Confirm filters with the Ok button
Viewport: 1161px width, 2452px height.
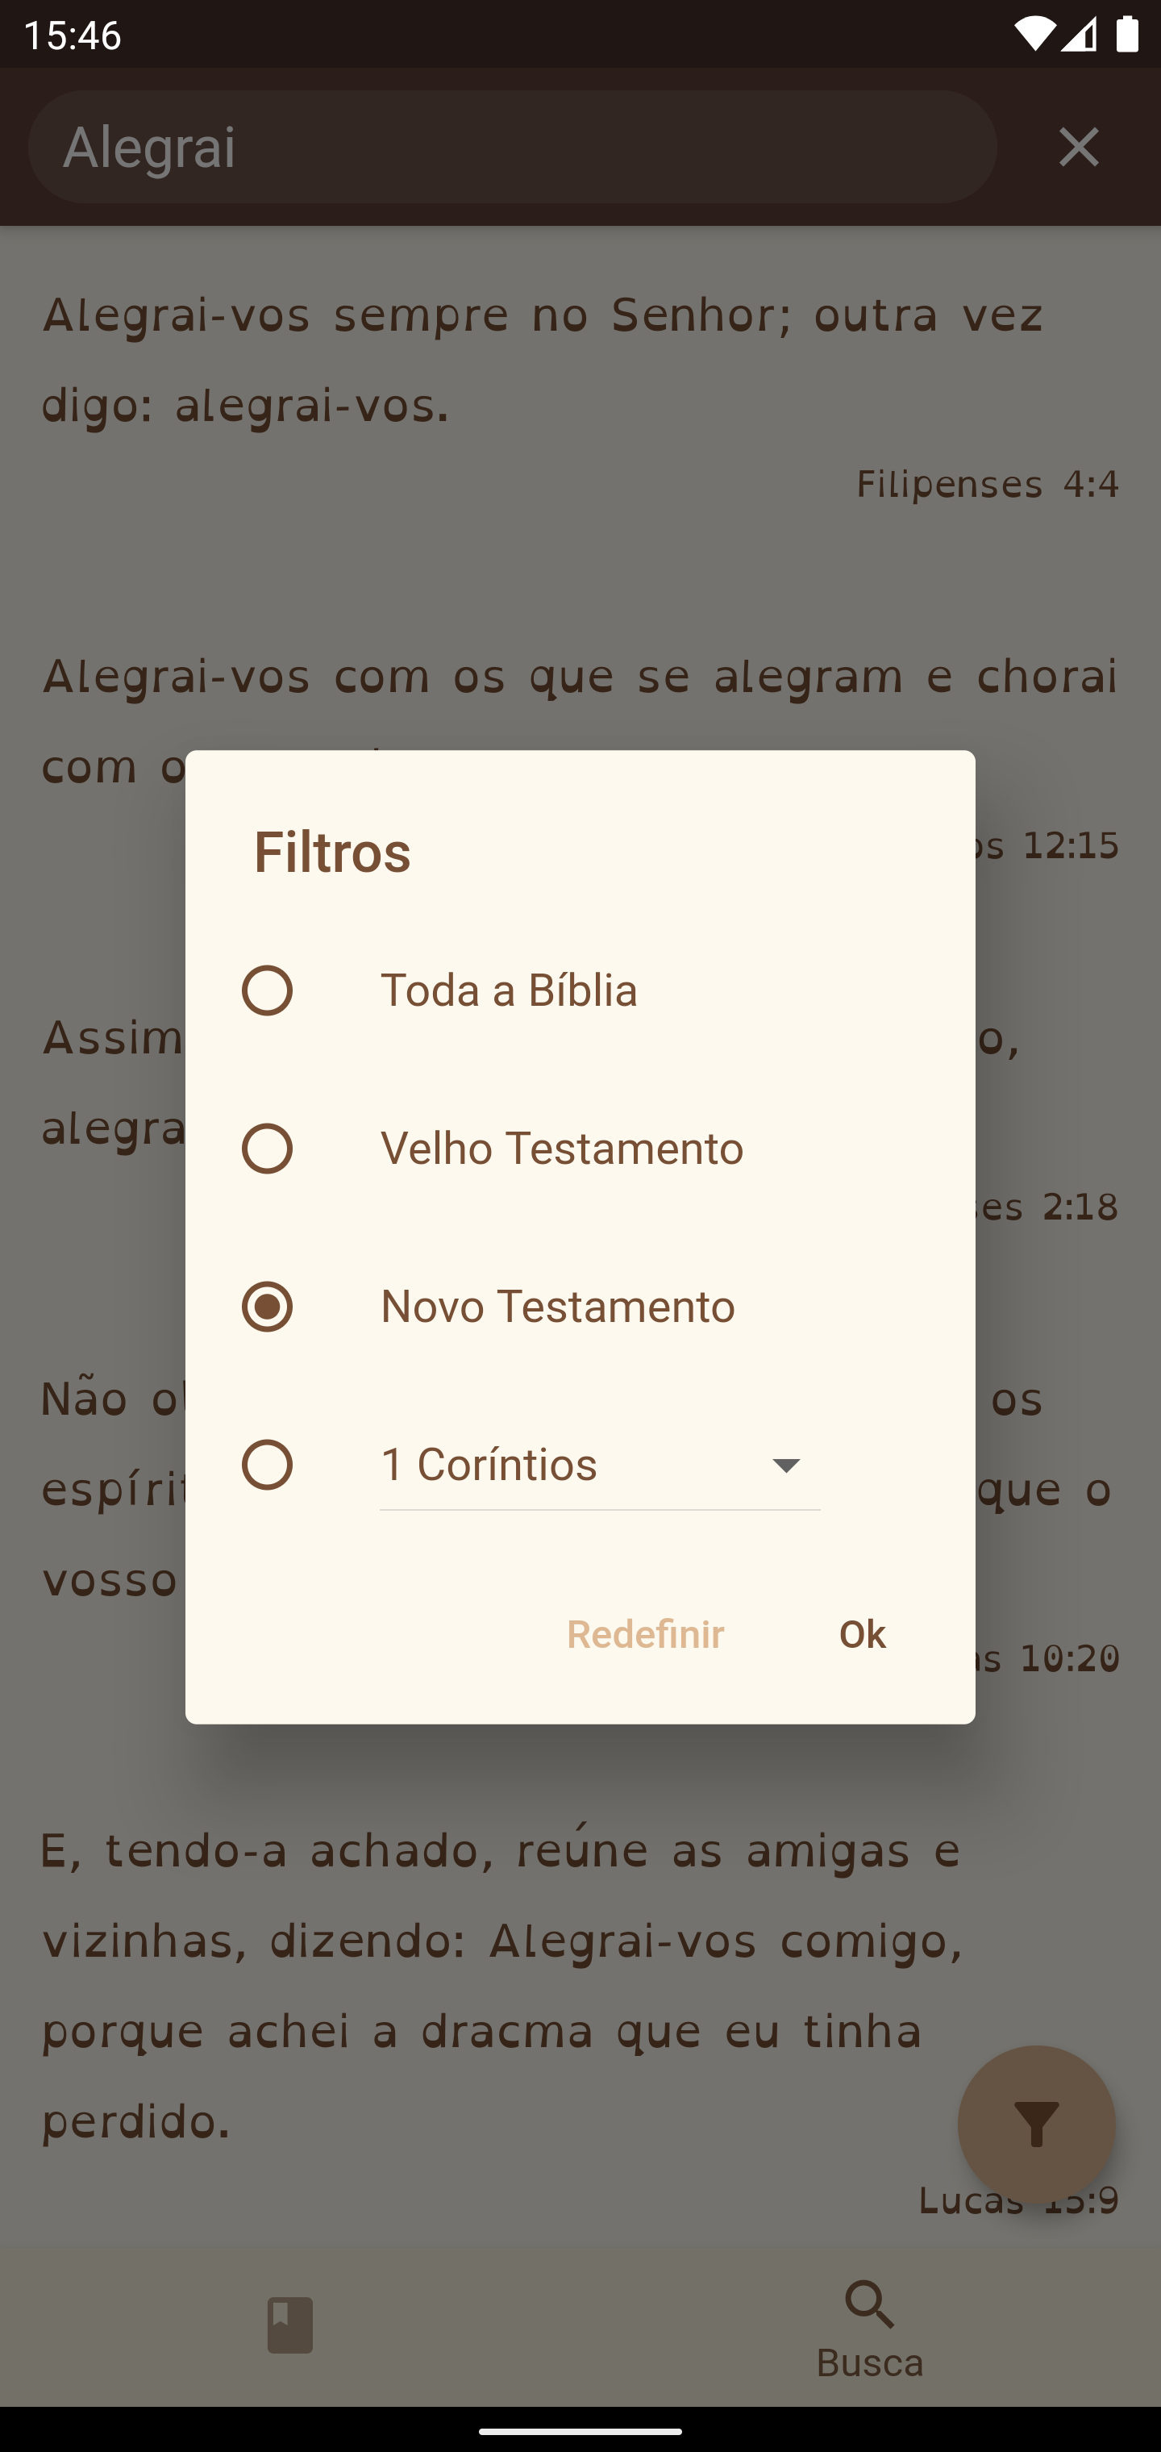[861, 1633]
